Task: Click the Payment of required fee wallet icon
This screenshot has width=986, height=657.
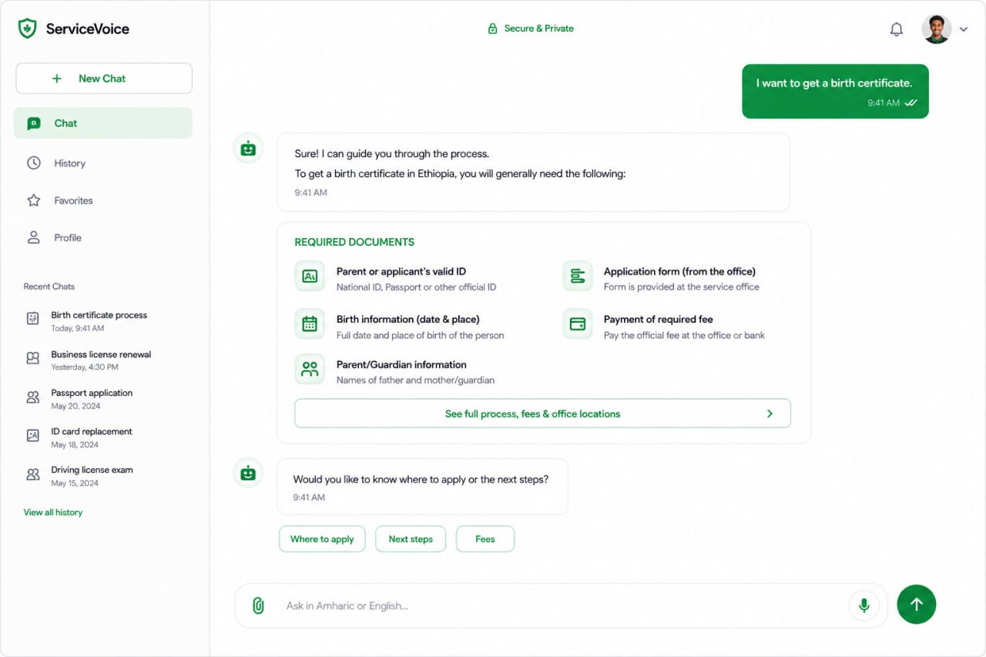Action: (x=577, y=324)
